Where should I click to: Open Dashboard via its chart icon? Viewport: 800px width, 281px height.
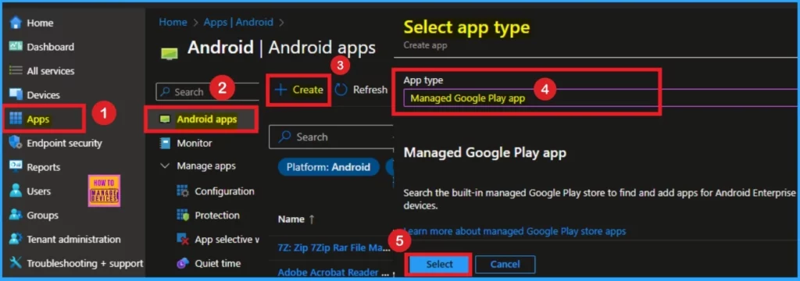(x=16, y=47)
